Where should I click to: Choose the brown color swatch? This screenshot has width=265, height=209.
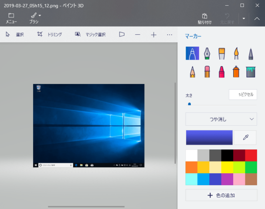(251, 179)
